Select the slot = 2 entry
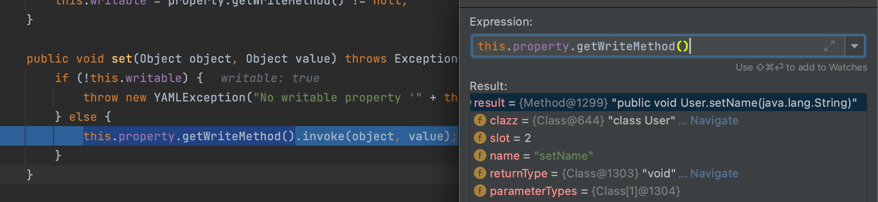878x202 pixels. 510,138
